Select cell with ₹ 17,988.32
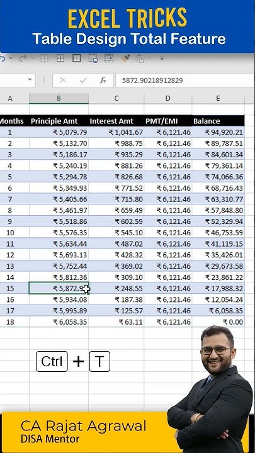The width and height of the screenshot is (255, 453). click(218, 288)
